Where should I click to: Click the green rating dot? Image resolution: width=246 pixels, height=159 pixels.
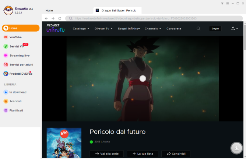(91, 142)
